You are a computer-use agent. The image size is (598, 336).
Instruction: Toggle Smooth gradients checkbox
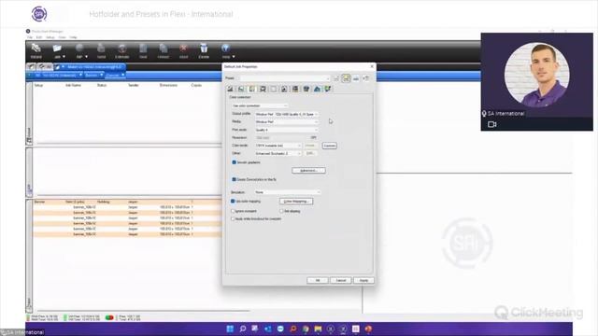(x=234, y=162)
